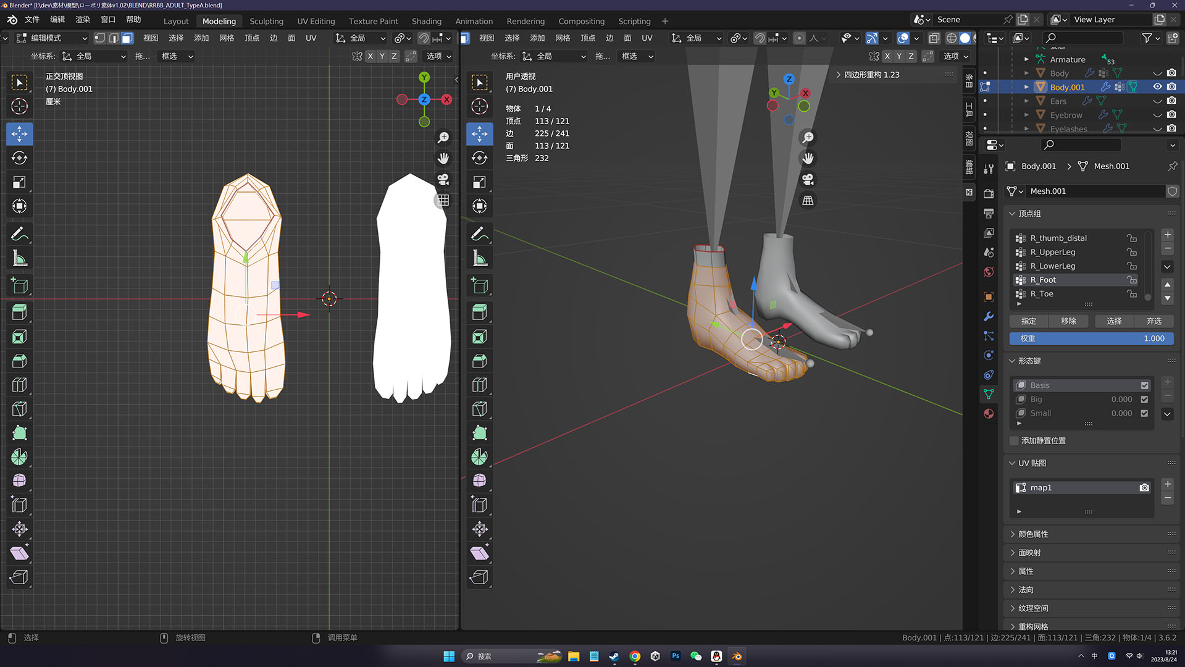Activate the Smooth tool in left viewport
1185x667 pixels.
click(x=19, y=480)
